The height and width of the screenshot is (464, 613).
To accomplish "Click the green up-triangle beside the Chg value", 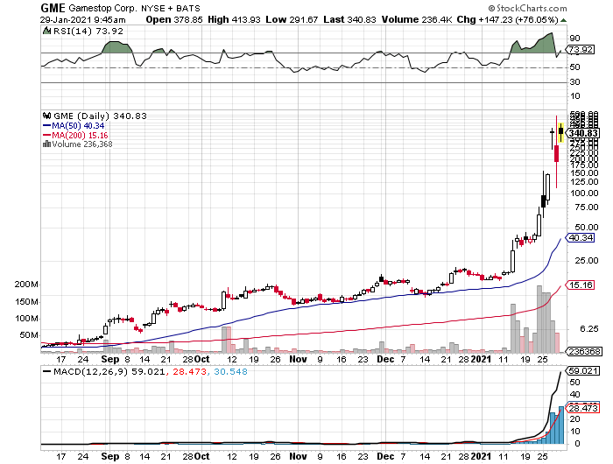I will [563, 20].
